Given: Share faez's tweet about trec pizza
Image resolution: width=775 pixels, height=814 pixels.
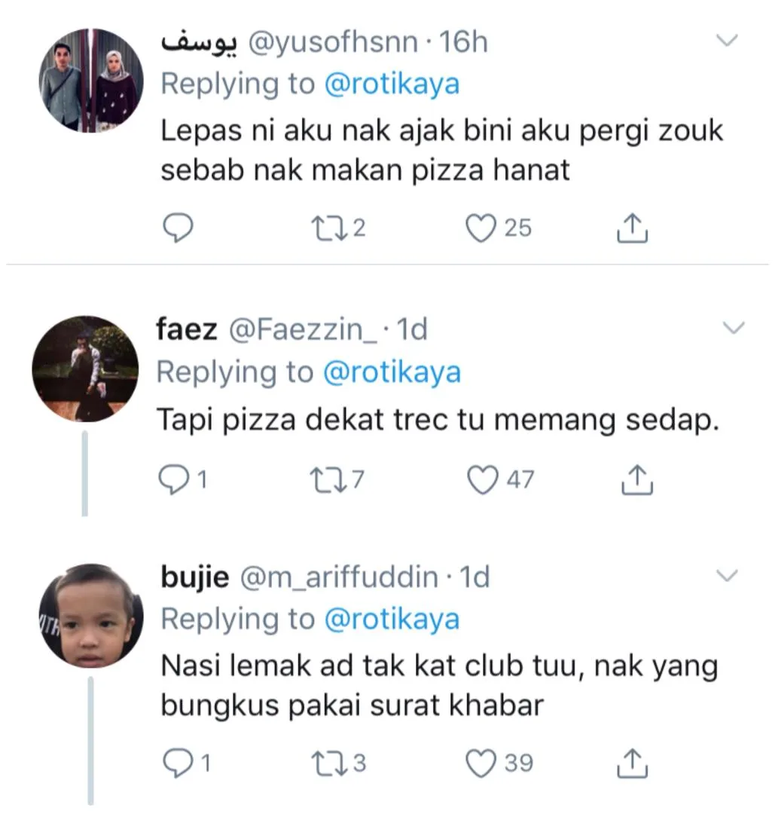Looking at the screenshot, I should point(634,479).
